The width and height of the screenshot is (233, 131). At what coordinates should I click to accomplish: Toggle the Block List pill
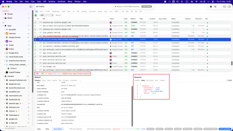pyautogui.click(x=150, y=129)
